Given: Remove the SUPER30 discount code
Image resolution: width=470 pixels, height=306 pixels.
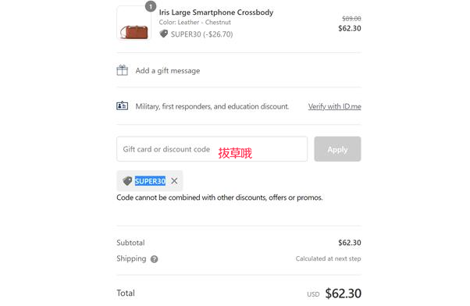Looking at the screenshot, I should (x=174, y=181).
